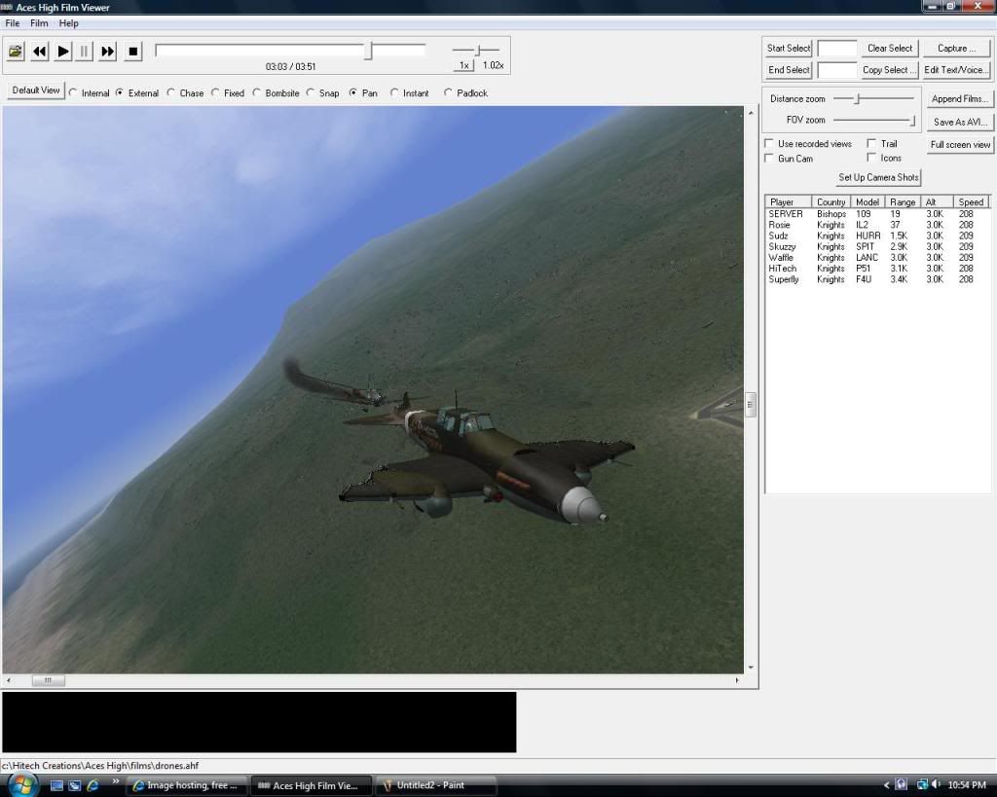The width and height of the screenshot is (997, 797).
Task: Sort by the Model column header
Action: (x=868, y=202)
